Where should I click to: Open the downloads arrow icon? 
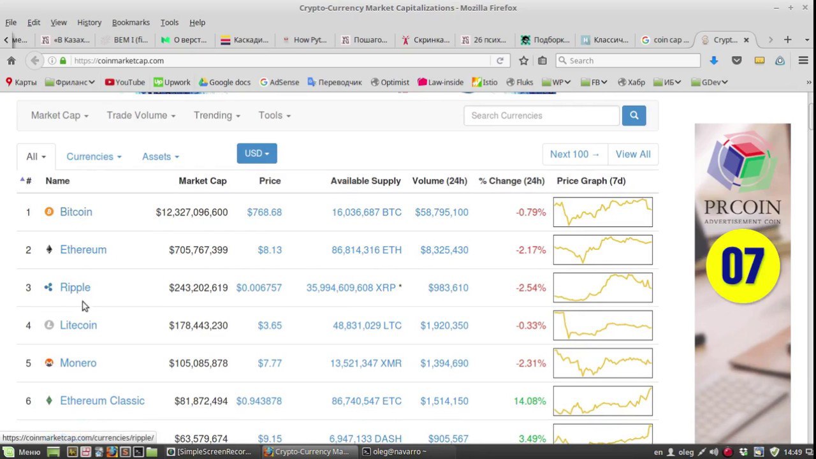pyautogui.click(x=714, y=61)
